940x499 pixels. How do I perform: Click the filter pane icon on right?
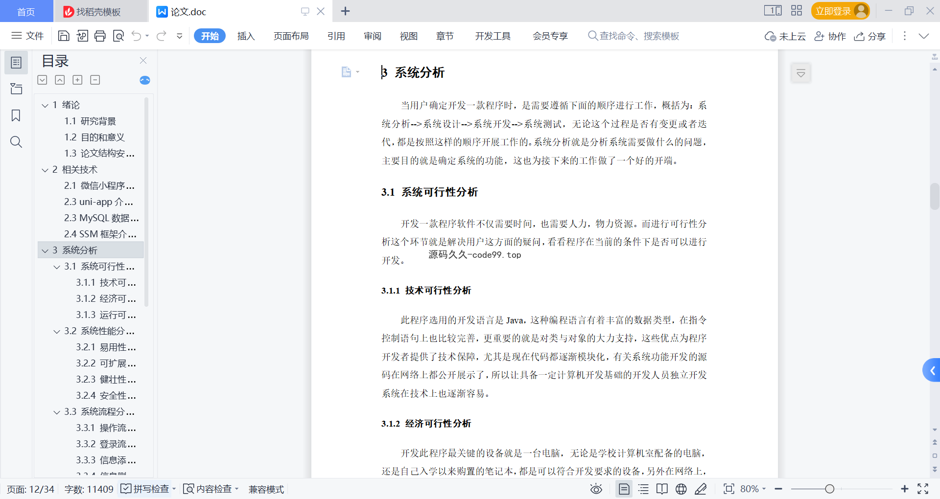click(801, 73)
